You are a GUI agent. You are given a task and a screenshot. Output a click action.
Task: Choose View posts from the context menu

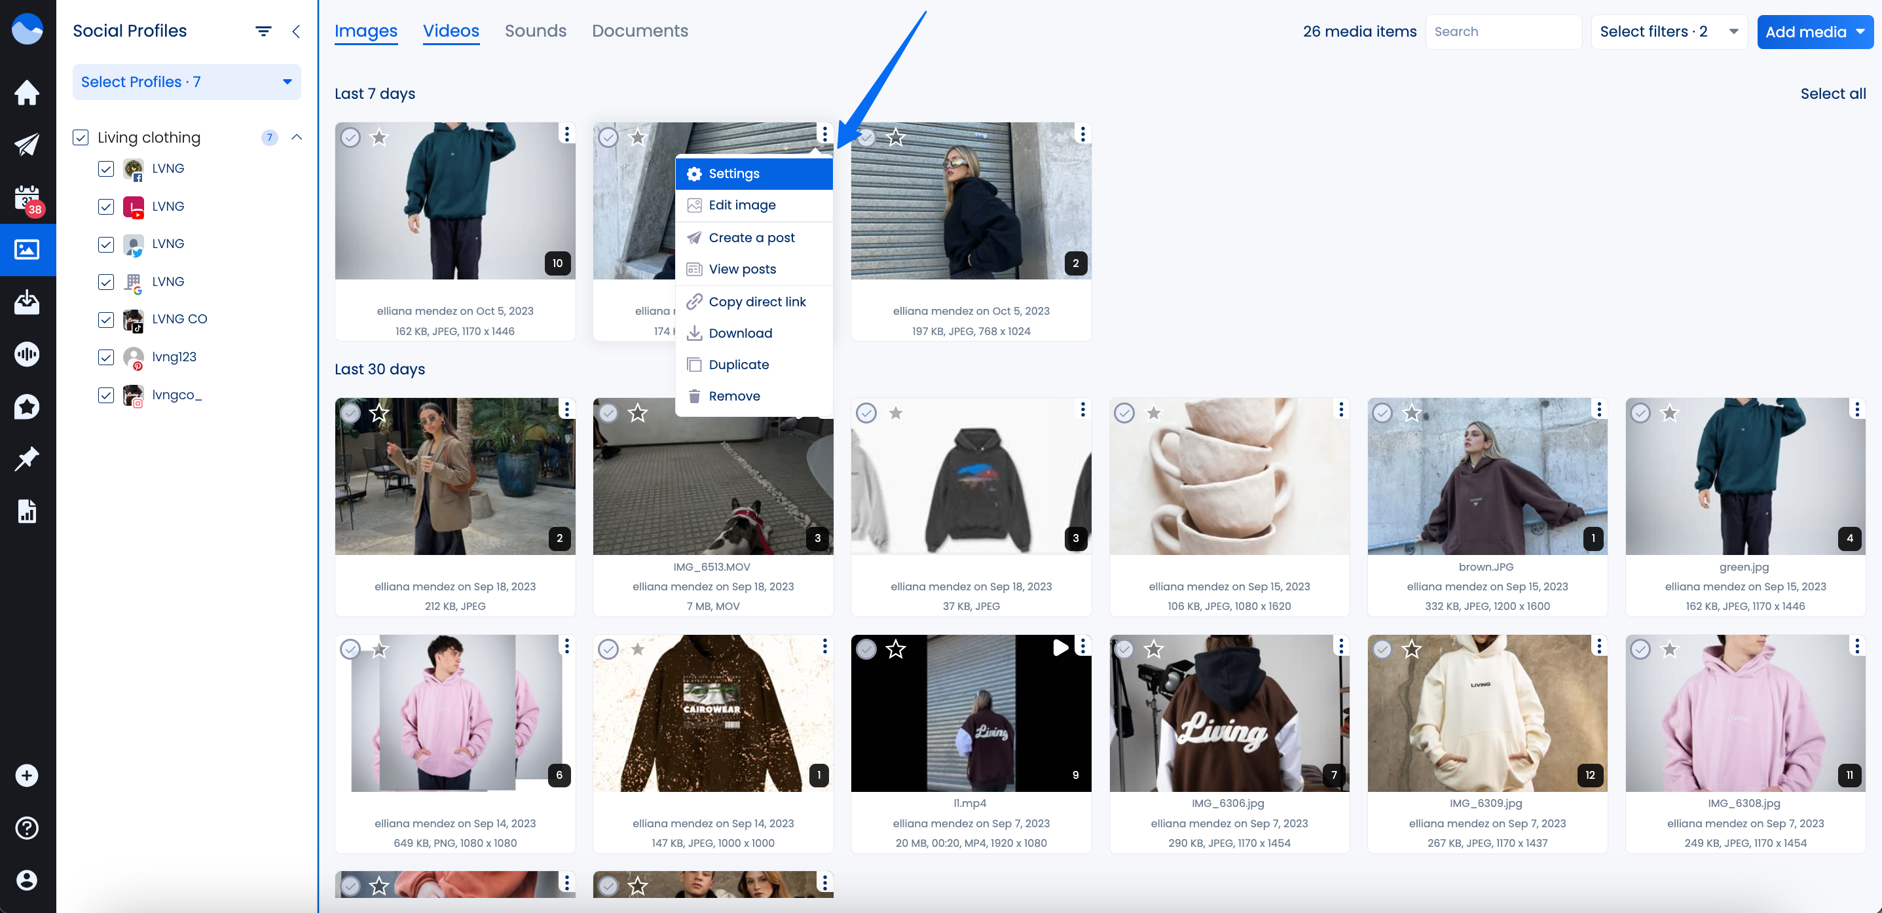point(754,270)
